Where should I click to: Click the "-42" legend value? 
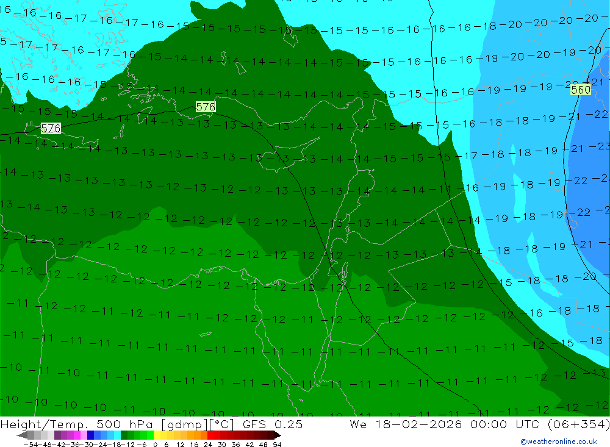(x=59, y=445)
